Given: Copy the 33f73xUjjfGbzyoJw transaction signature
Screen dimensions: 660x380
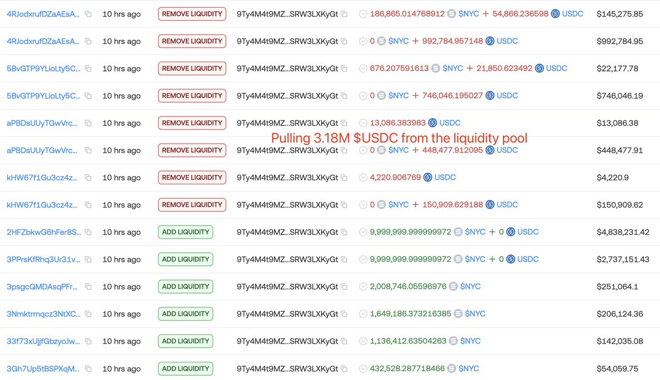Looking at the screenshot, I should point(88,341).
